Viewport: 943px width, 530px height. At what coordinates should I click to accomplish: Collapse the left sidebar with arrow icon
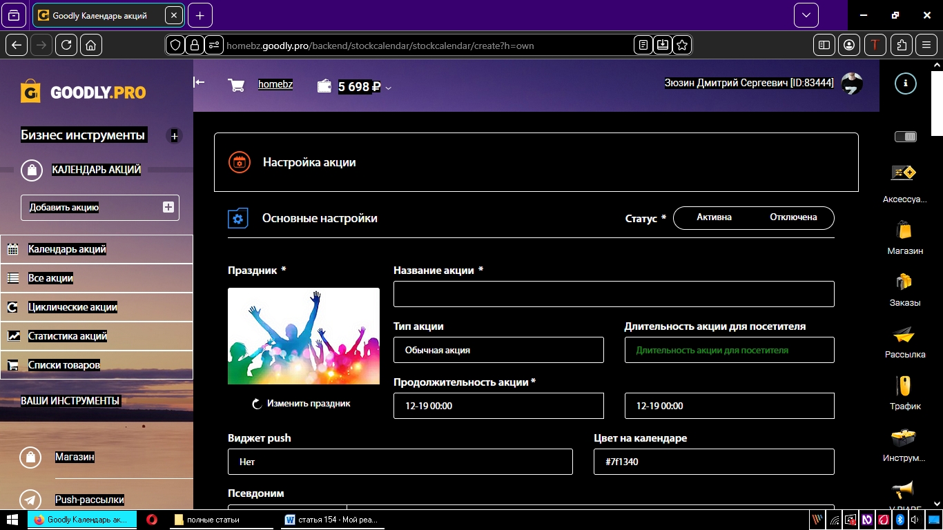point(199,82)
